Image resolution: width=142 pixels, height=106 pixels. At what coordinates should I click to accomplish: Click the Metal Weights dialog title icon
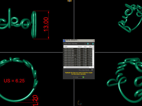point(64,40)
